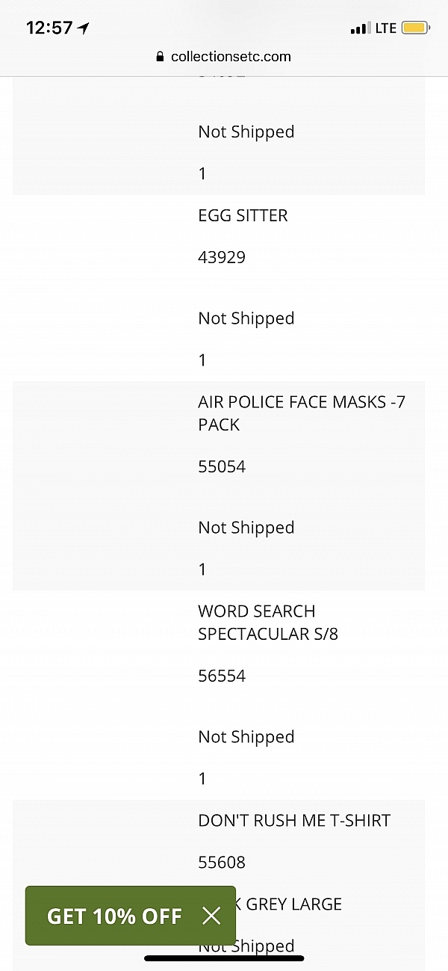The width and height of the screenshot is (448, 971).
Task: Select DON'T RUSH ME T-SHIRT item
Action: [294, 820]
